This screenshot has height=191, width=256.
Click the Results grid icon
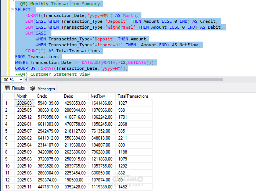point(7,88)
